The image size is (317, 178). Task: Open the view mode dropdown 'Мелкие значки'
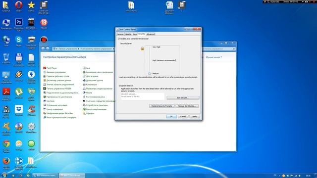(213, 57)
